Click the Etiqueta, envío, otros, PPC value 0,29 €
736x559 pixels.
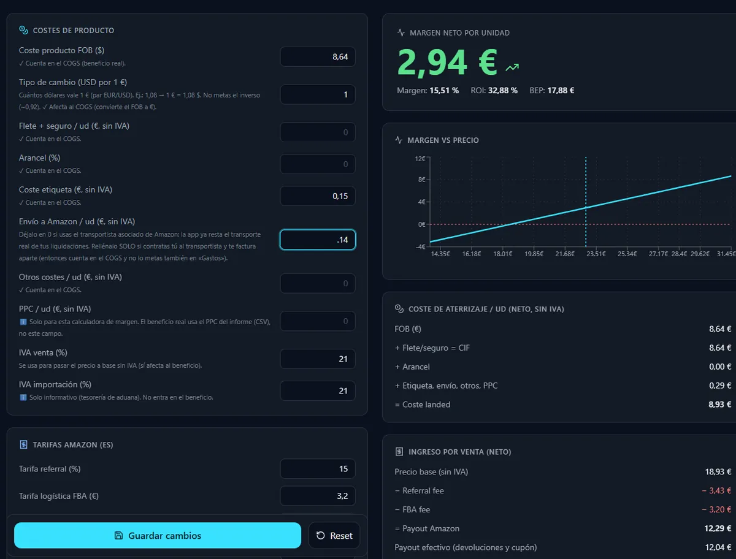(x=720, y=386)
